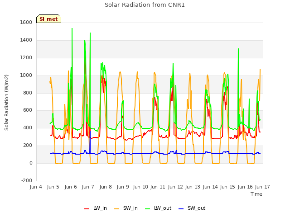This screenshot has height=217, width=290.
Task: Click the y-axis label 800
Action: click(x=28, y=93)
